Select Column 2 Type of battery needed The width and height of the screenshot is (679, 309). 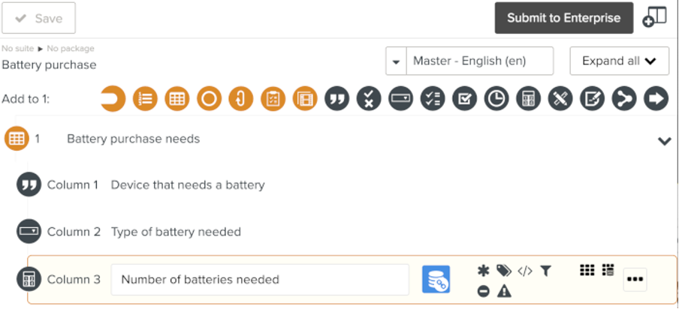coord(175,232)
